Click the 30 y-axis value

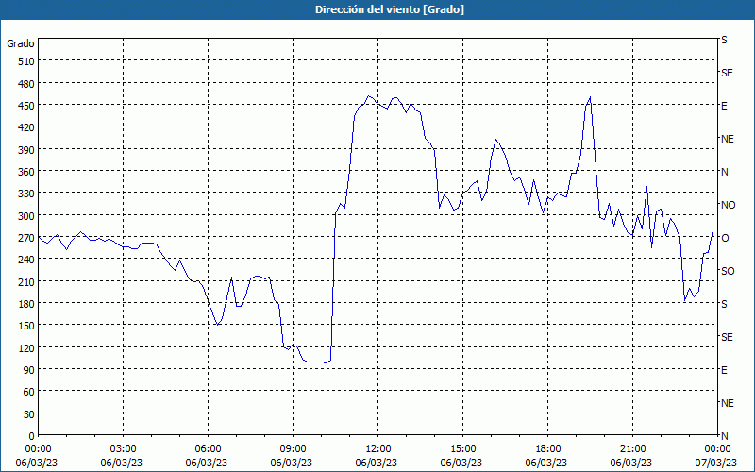coord(29,414)
